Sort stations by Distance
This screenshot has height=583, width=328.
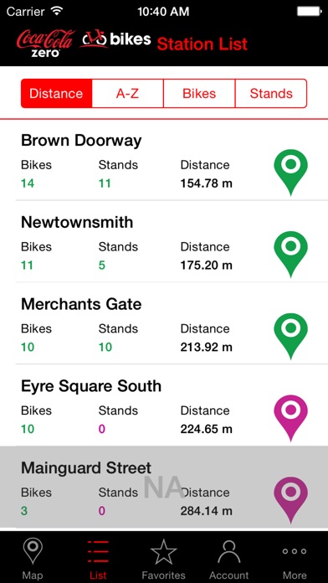pyautogui.click(x=56, y=93)
